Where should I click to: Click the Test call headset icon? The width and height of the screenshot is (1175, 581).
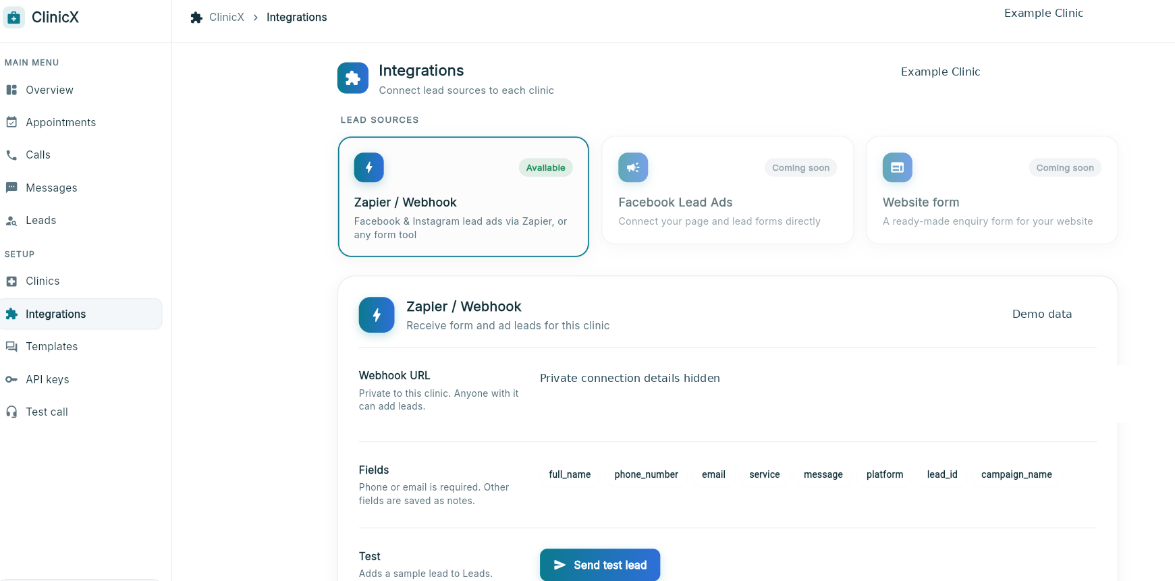coord(11,412)
